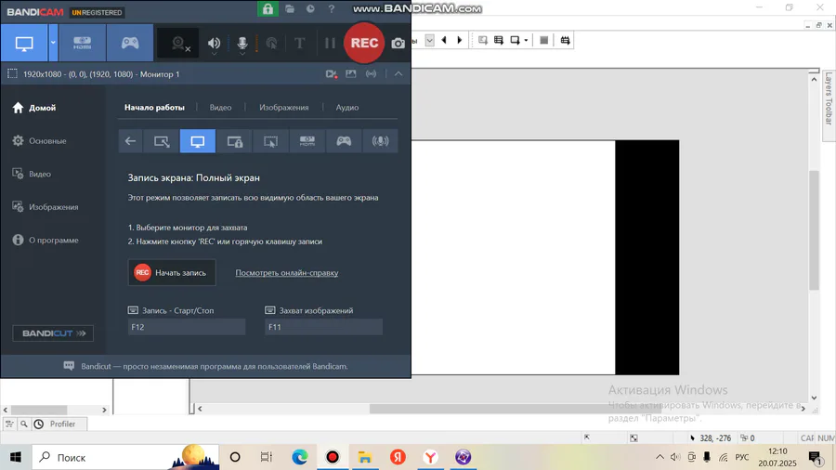Select the Начало работы tab

(x=154, y=107)
